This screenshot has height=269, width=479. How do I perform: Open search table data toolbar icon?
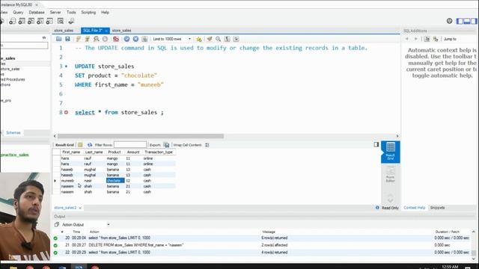coord(61,21)
